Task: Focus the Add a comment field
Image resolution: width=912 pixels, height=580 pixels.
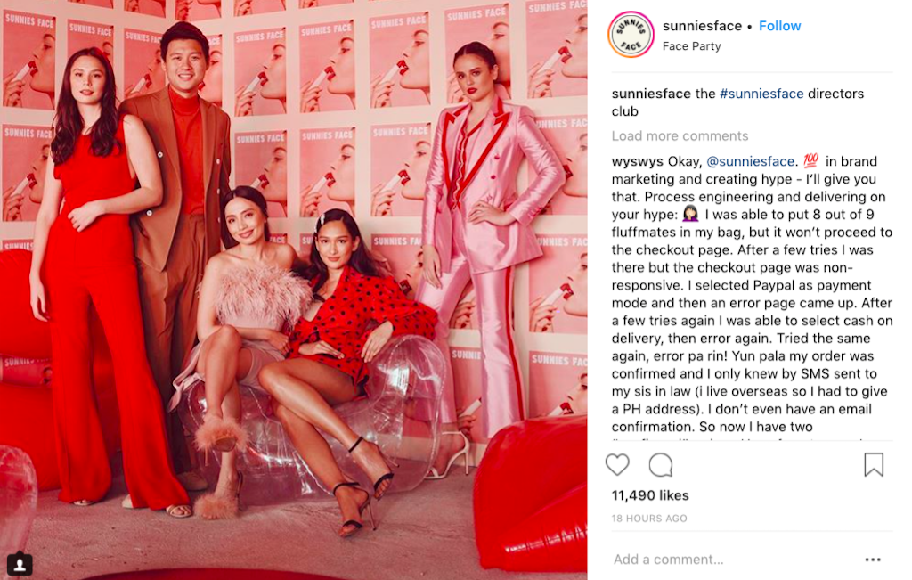Action: pos(733,560)
